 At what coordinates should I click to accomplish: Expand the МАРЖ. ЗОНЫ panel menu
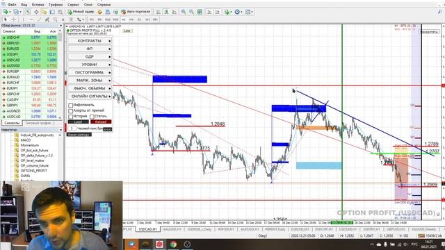click(90, 81)
